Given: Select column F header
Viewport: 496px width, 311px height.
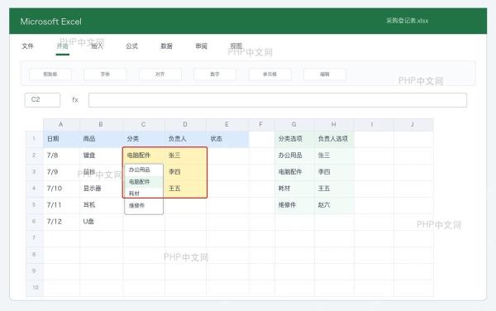Looking at the screenshot, I should pos(261,125).
